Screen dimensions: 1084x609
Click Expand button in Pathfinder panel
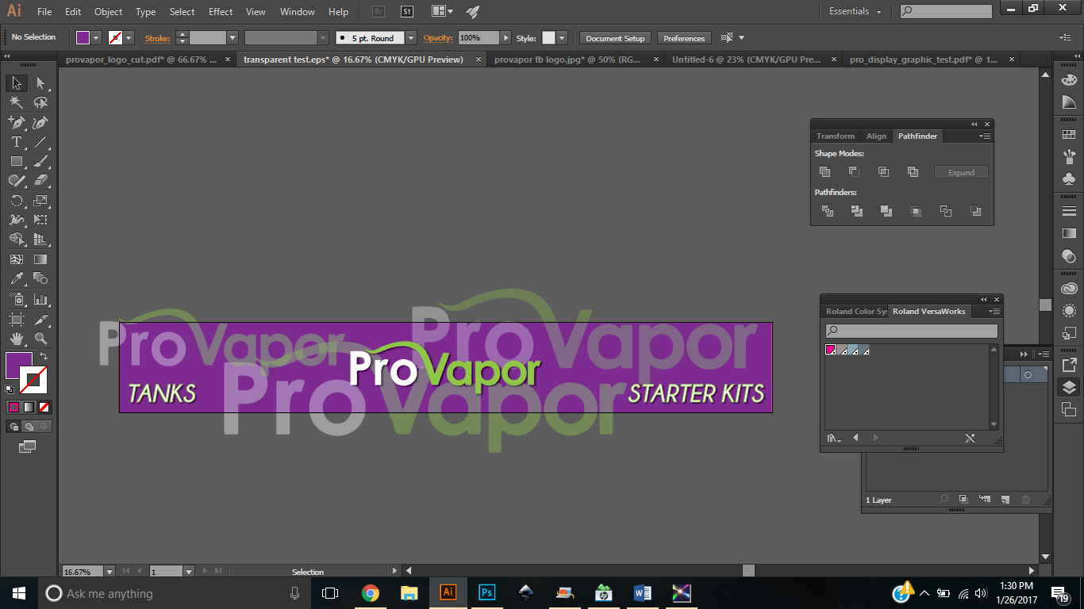(x=961, y=172)
